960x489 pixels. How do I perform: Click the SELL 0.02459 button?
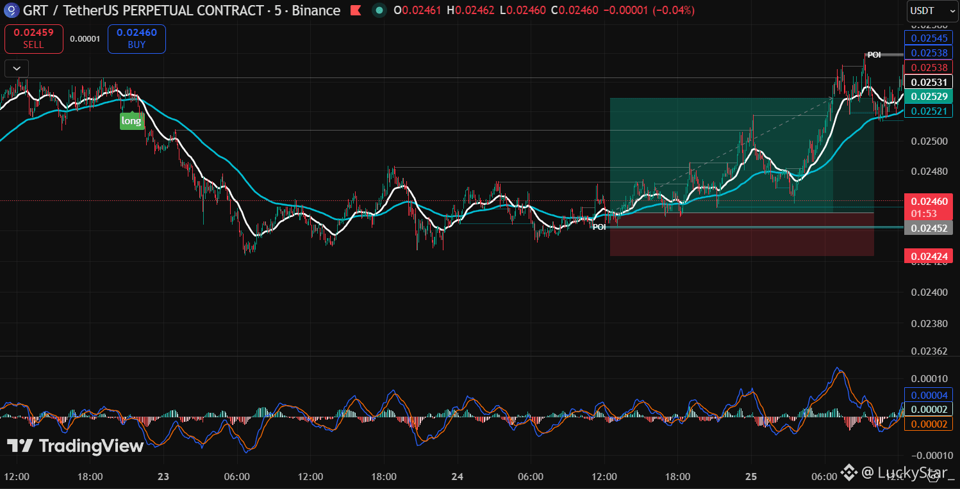pyautogui.click(x=33, y=38)
